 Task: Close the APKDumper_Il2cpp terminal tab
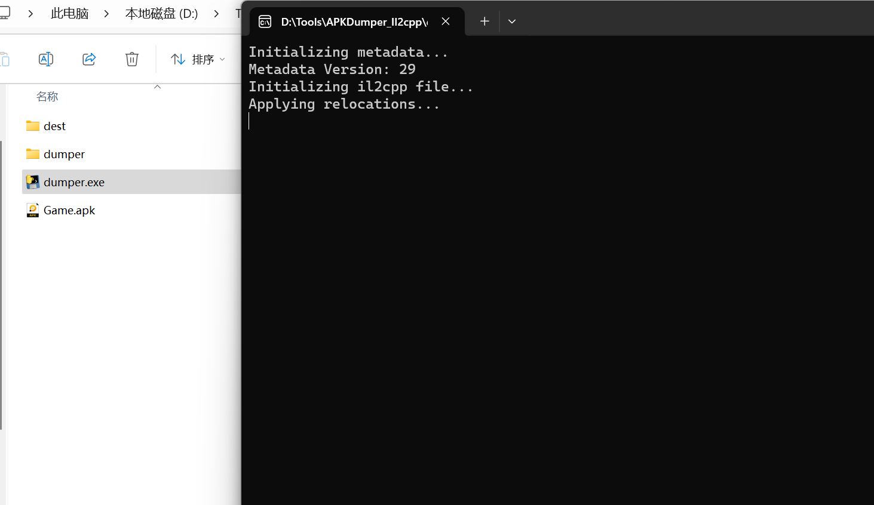click(446, 21)
